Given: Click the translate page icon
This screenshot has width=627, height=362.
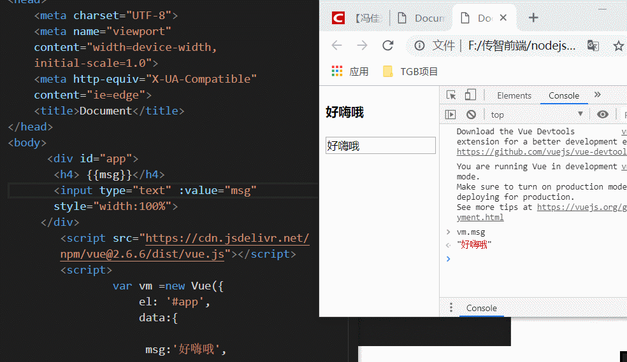Looking at the screenshot, I should [x=593, y=46].
